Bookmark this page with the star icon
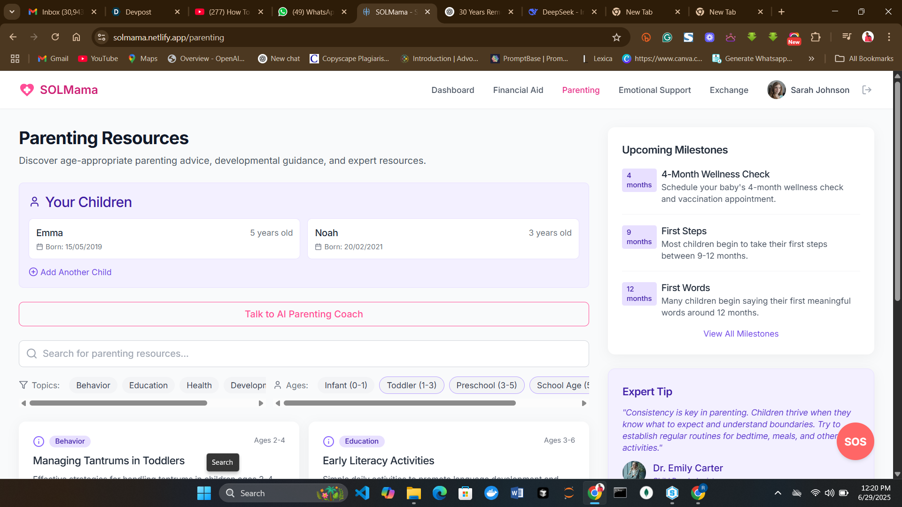902x507 pixels. coord(616,38)
